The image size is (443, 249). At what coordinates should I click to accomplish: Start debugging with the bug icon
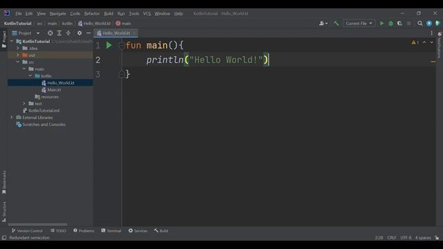390,24
